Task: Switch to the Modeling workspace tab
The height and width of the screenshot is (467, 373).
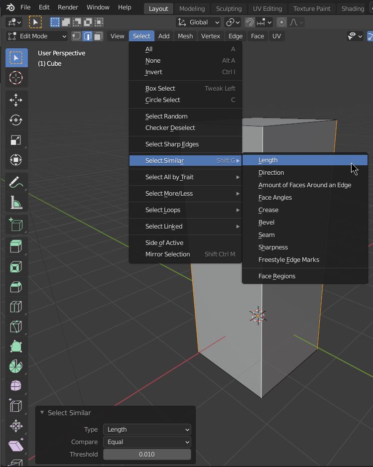Action: click(192, 8)
